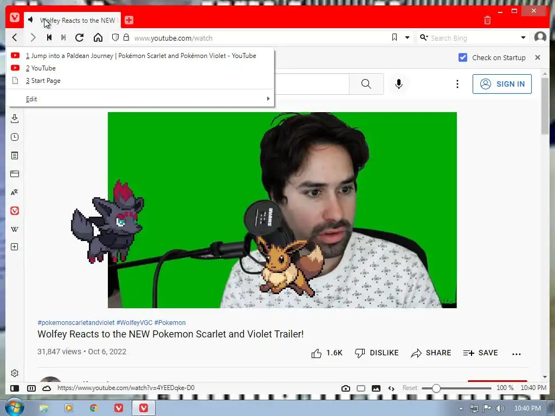Open closed tabs trash bin
The height and width of the screenshot is (416, 555).
pyautogui.click(x=487, y=20)
